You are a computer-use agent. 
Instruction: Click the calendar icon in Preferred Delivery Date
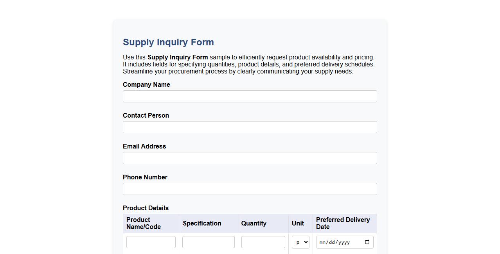[367, 242]
